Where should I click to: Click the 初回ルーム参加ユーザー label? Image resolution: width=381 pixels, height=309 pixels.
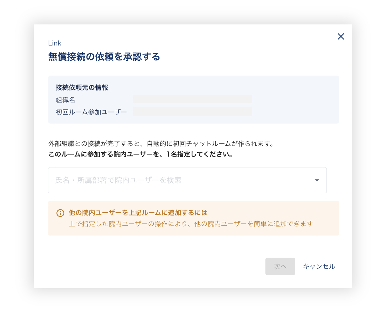tap(91, 112)
